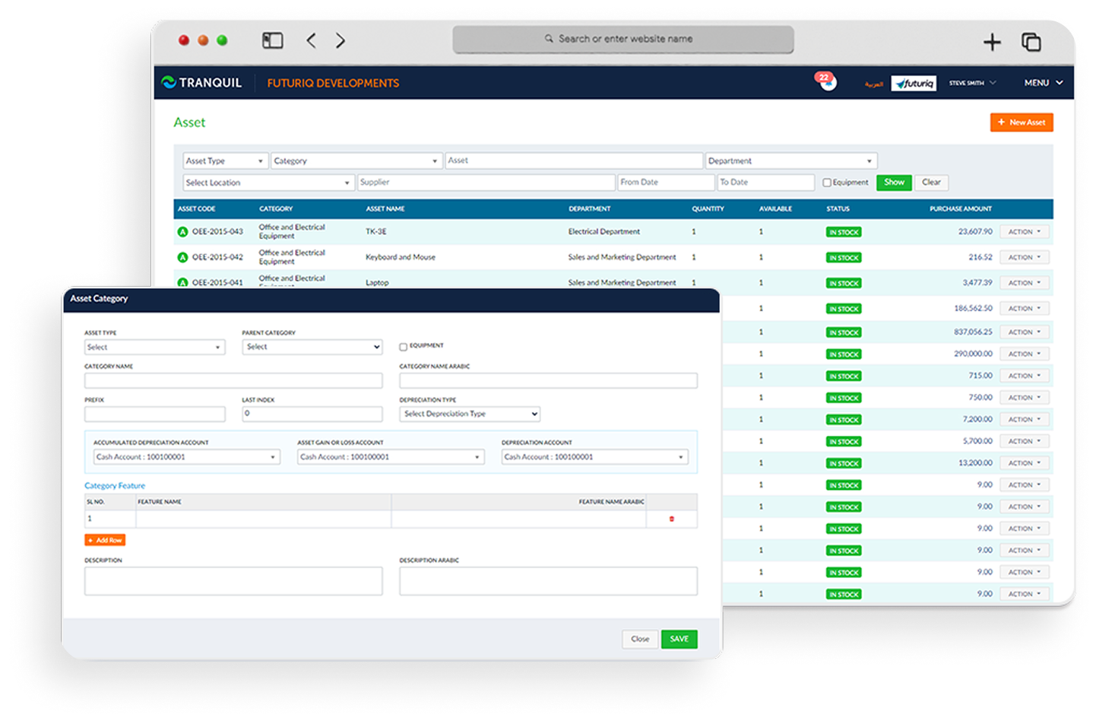Tick the Equipment checkbox in Asset Category form
This screenshot has height=721, width=1096.
404,347
